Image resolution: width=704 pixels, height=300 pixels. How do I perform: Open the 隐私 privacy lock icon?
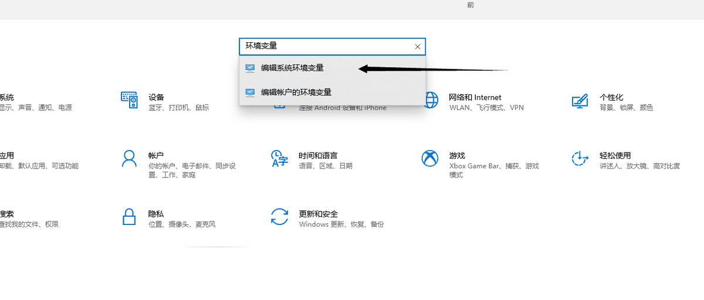coord(129,216)
